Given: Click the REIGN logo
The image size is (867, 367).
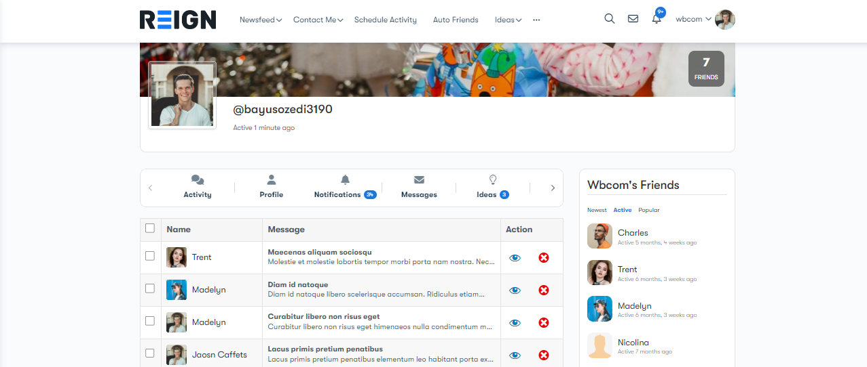Looking at the screenshot, I should 178,20.
